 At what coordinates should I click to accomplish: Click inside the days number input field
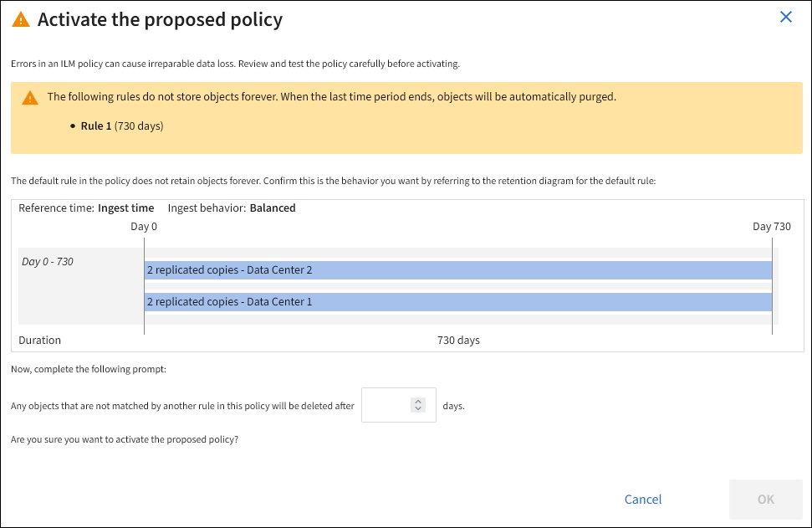[x=386, y=405]
